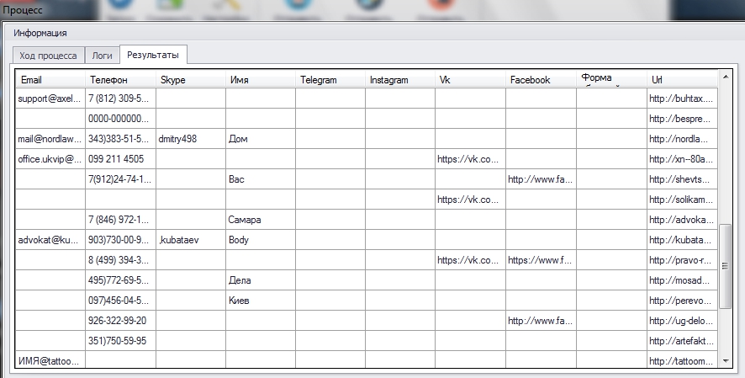Select Vk link in the office.ukvip row
Screen dimensions: 745x378
[x=470, y=159]
